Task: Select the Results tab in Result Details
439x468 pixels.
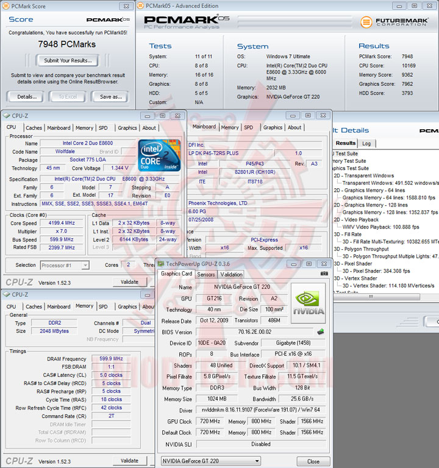Action: point(346,143)
